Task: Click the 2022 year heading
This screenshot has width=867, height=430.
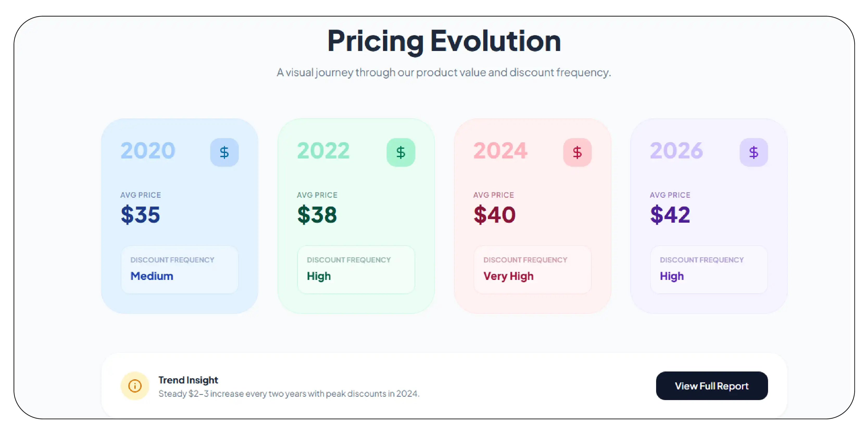Action: pyautogui.click(x=323, y=151)
